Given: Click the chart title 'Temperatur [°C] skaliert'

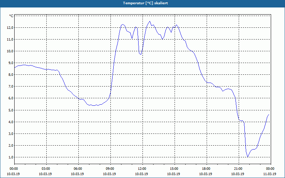Looking at the screenshot, I should coord(145,3).
